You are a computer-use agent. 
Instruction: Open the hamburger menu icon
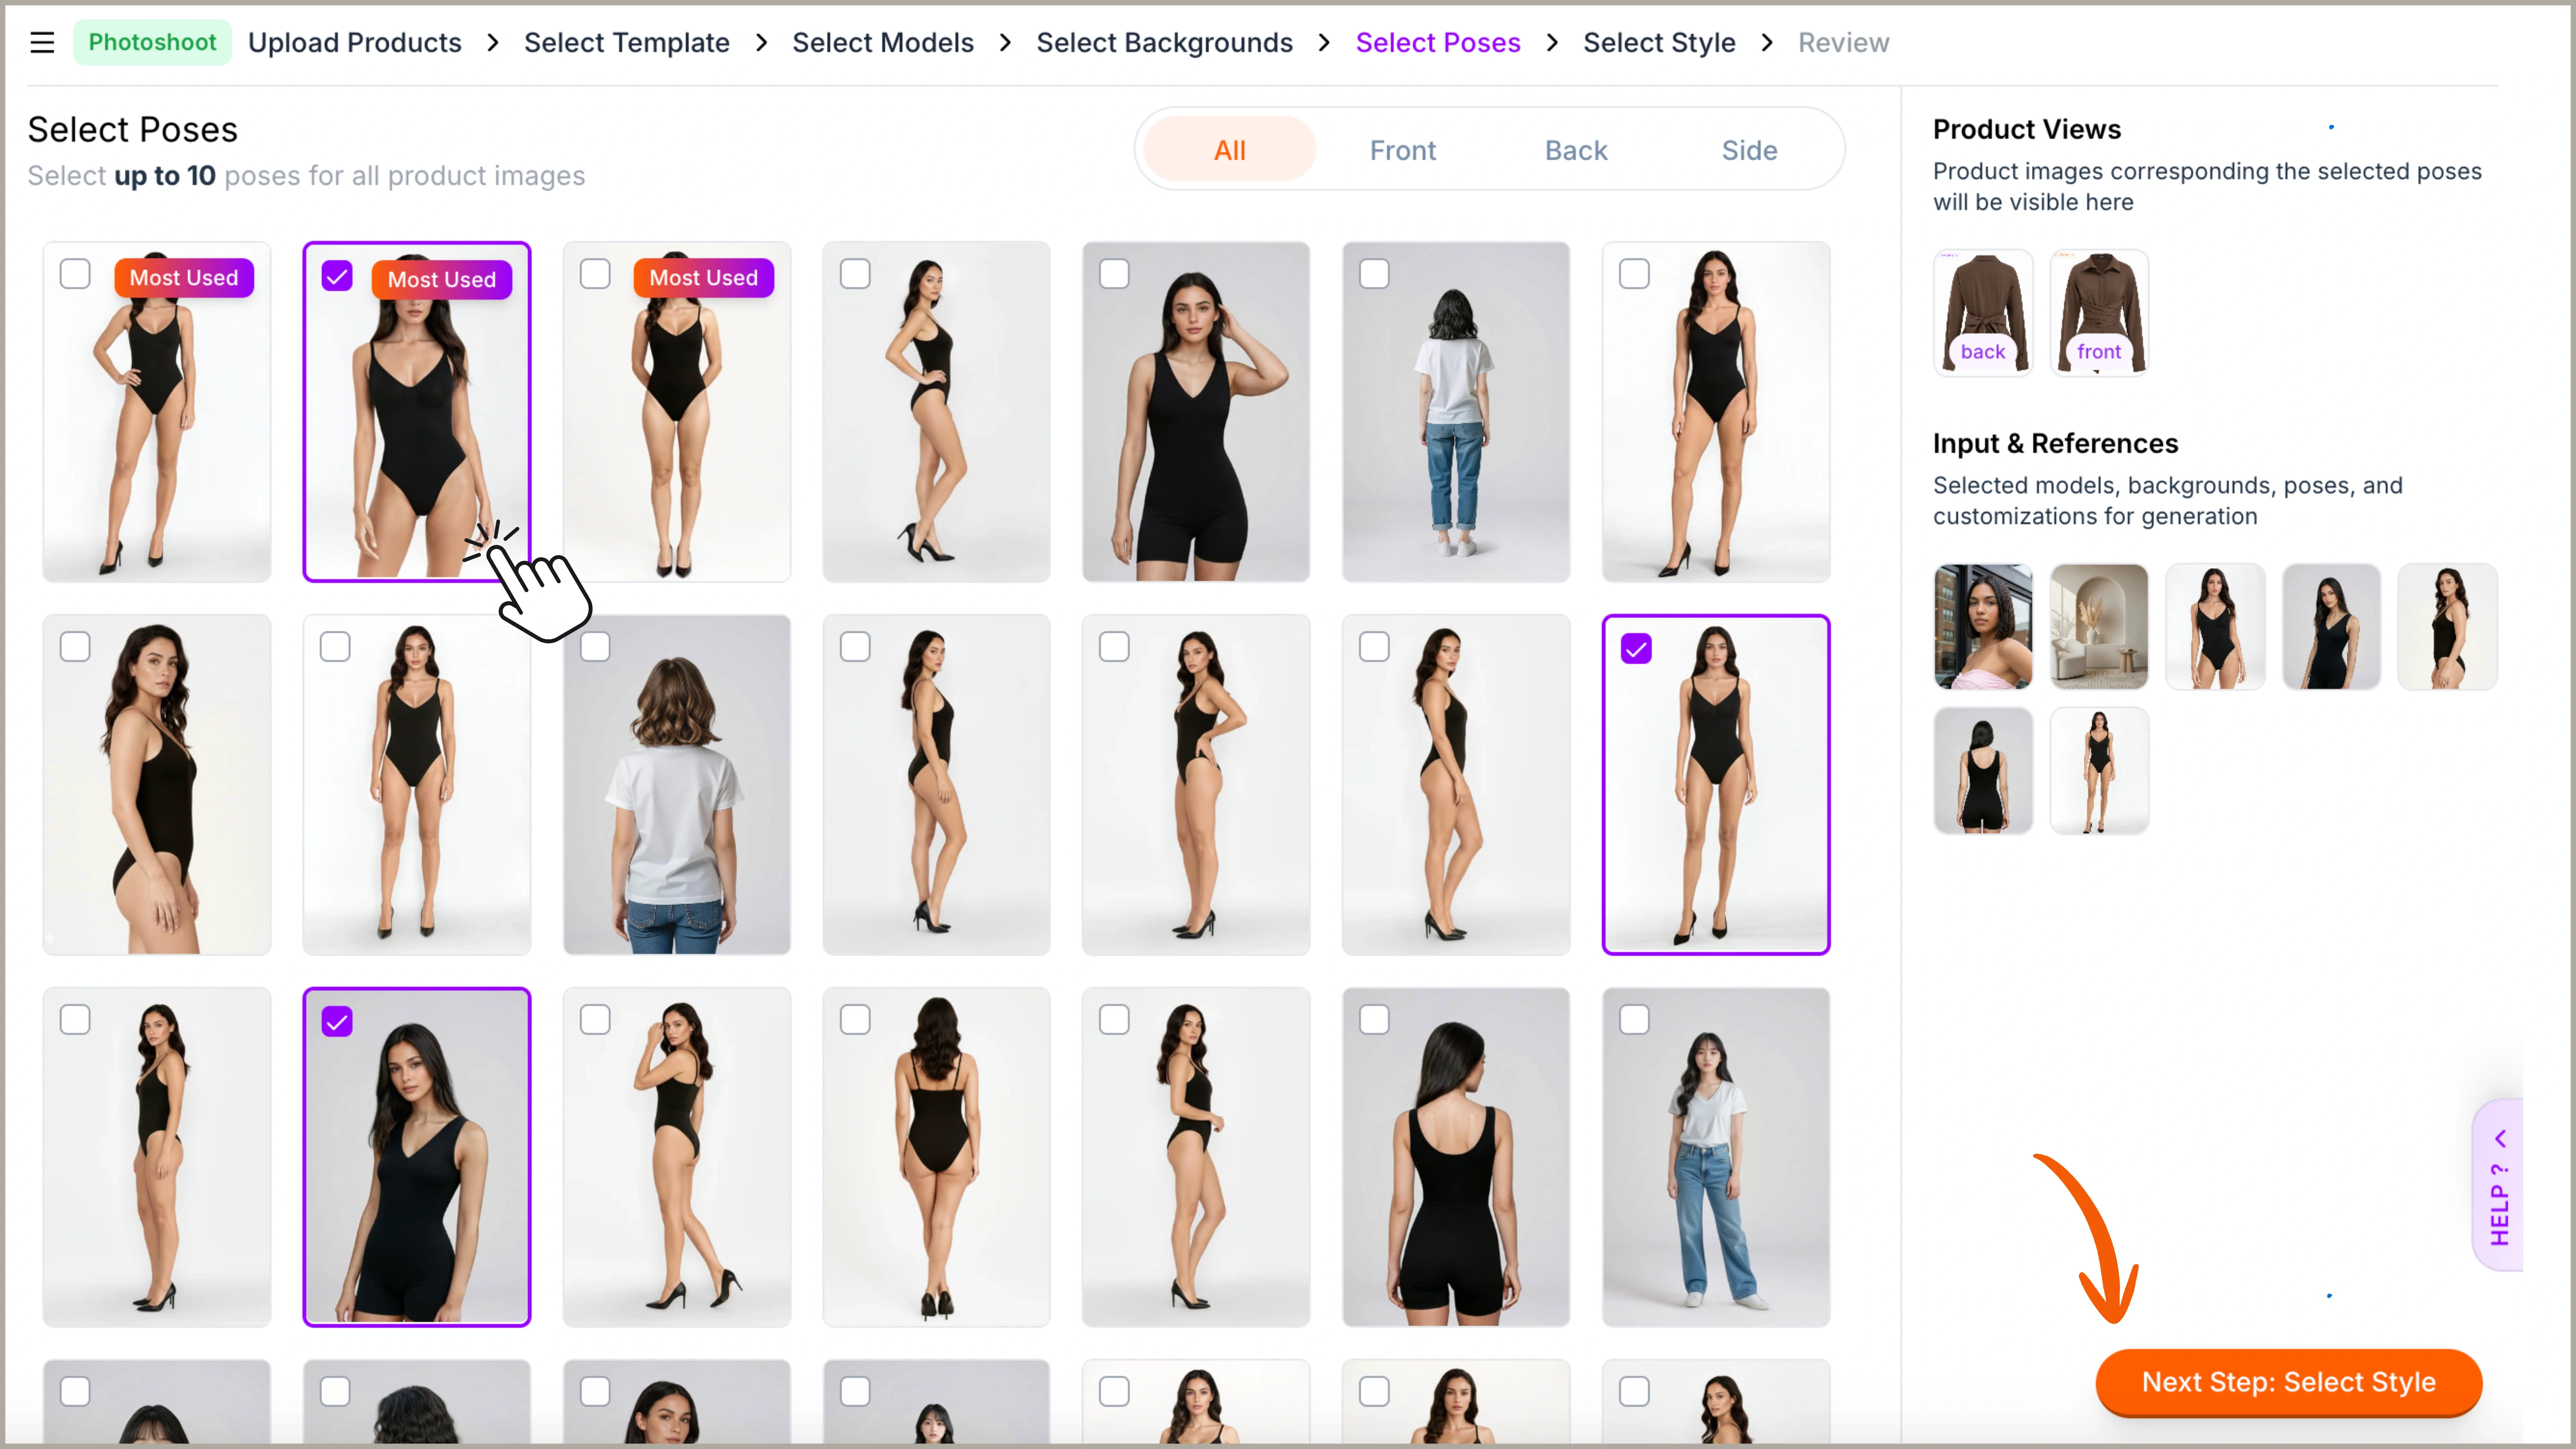(42, 42)
